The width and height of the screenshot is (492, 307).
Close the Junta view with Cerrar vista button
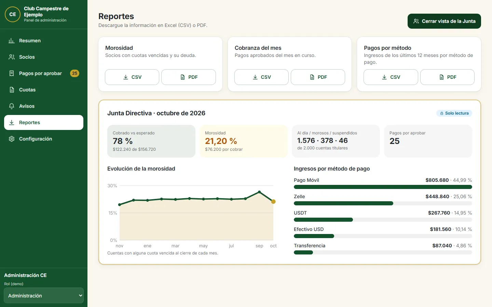pyautogui.click(x=444, y=21)
